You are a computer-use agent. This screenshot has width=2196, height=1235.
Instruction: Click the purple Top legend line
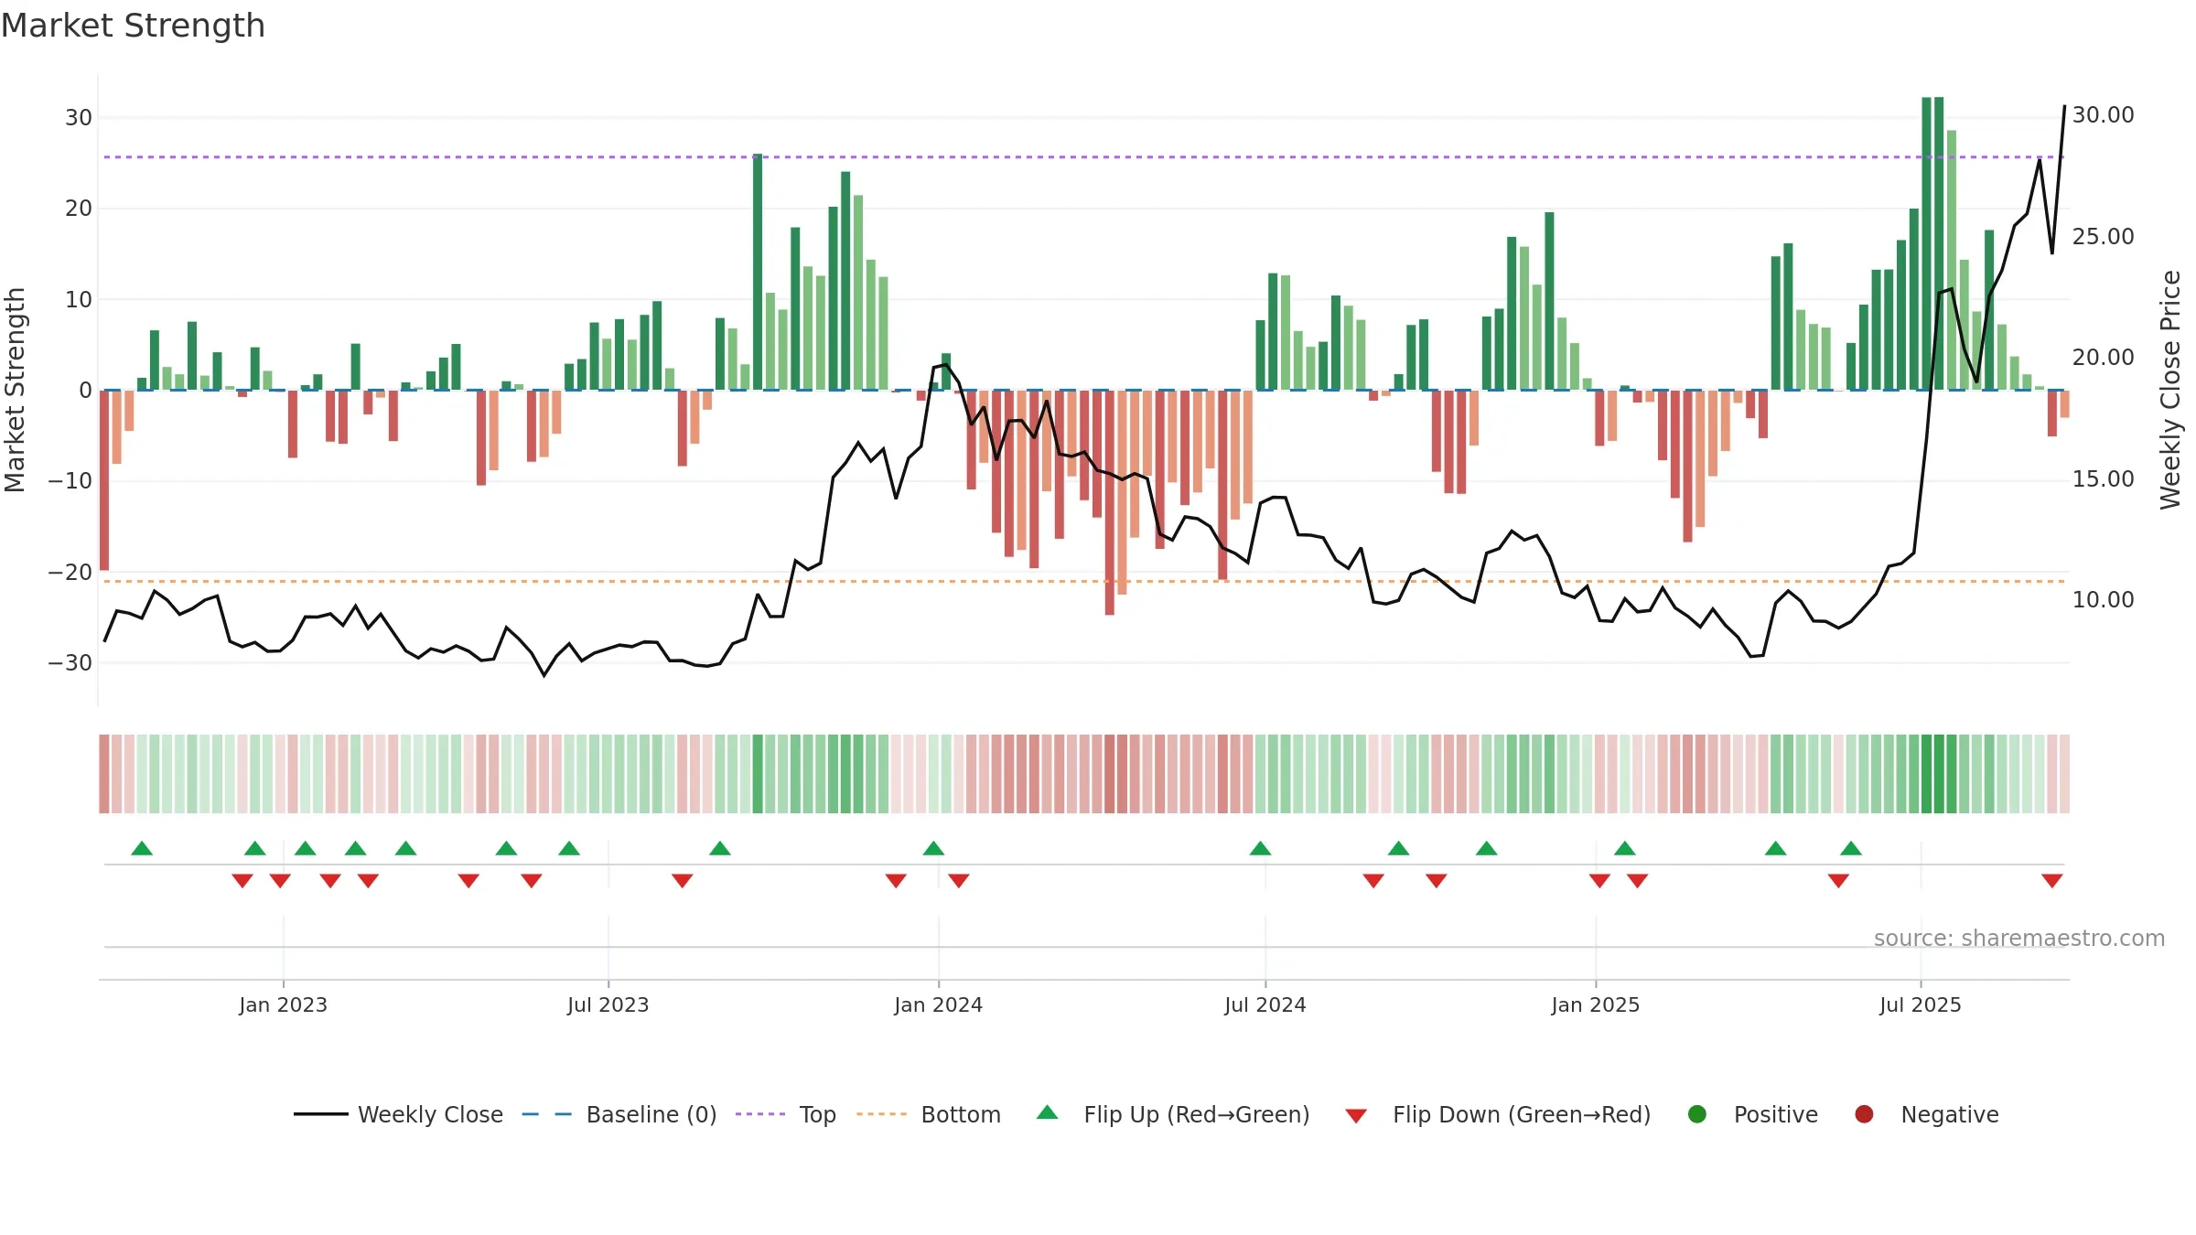coord(759,1114)
